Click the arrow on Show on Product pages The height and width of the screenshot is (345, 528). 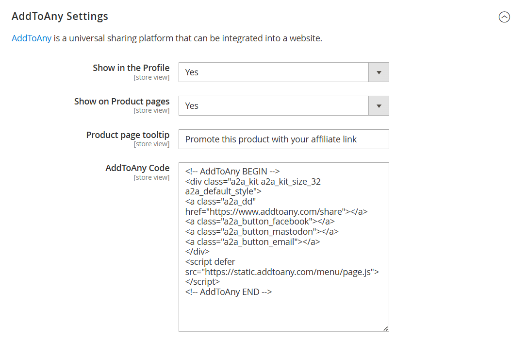point(379,105)
